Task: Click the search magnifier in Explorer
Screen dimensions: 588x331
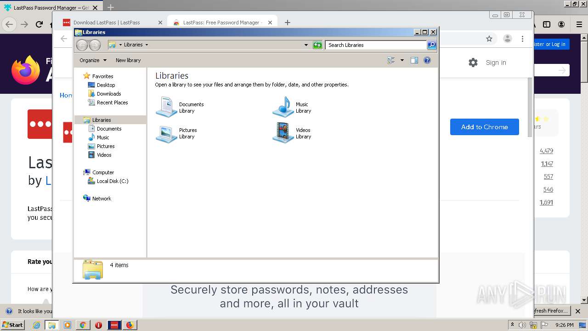Action: pyautogui.click(x=432, y=45)
